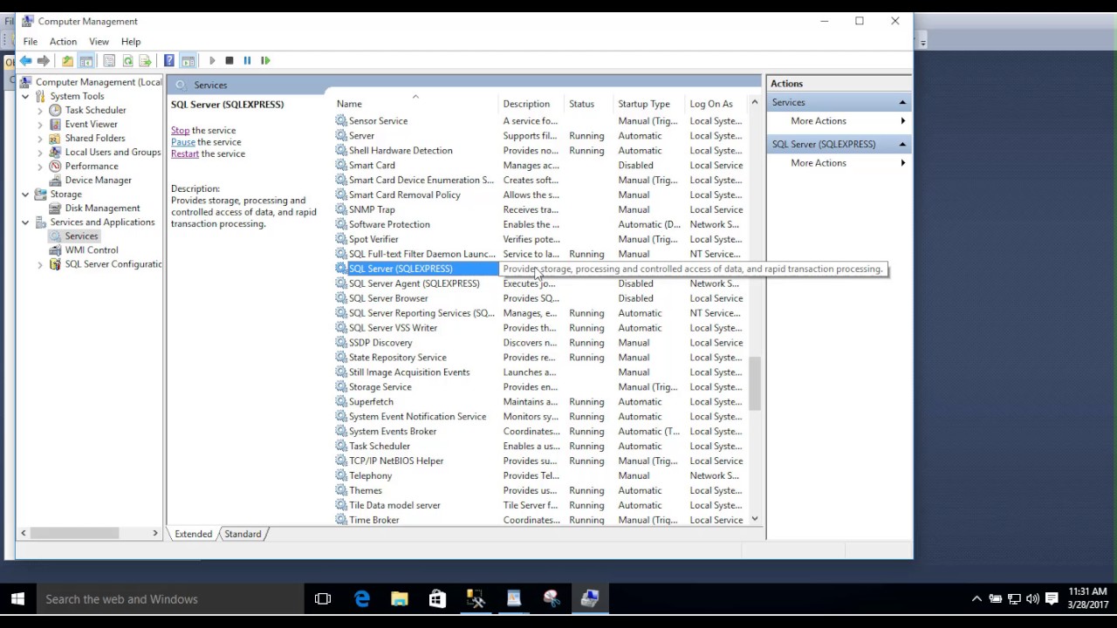This screenshot has width=1117, height=628.
Task: Expand the Local Users and Groups node
Action: pyautogui.click(x=40, y=152)
